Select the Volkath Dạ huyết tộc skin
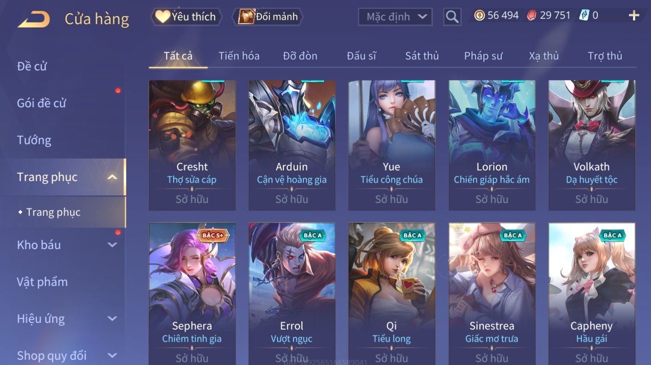651x365 pixels. click(592, 145)
